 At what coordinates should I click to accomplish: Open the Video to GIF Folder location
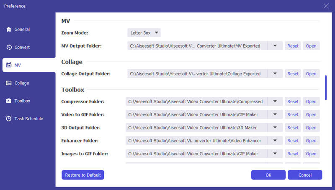point(311,114)
